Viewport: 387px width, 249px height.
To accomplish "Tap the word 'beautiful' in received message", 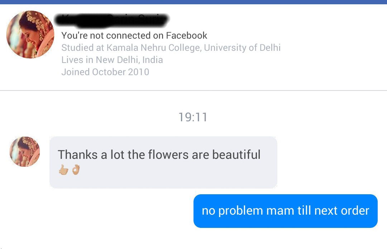I will click(x=236, y=155).
